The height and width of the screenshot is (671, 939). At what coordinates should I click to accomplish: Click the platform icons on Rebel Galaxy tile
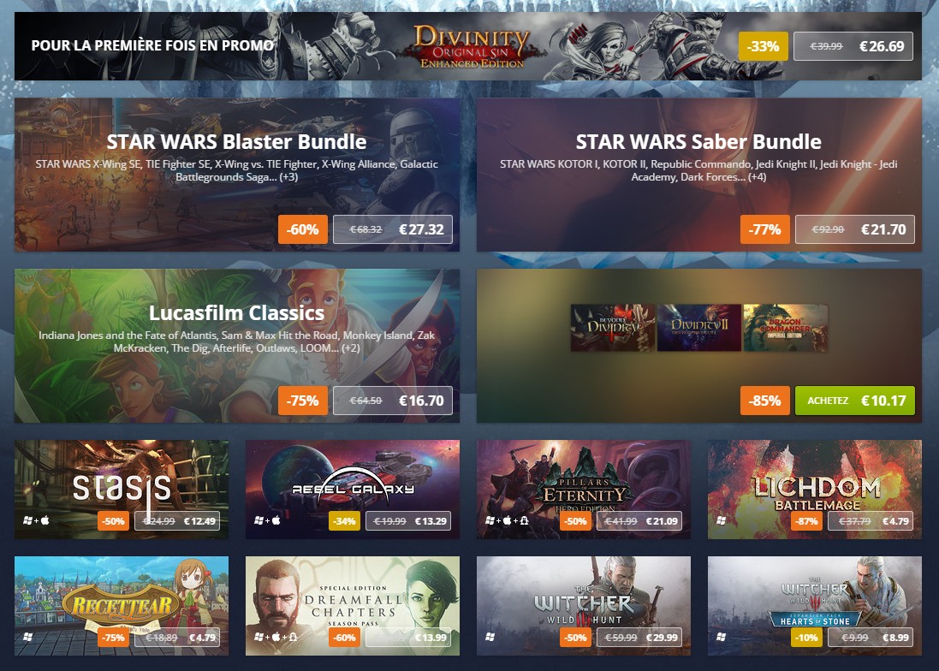(x=267, y=520)
